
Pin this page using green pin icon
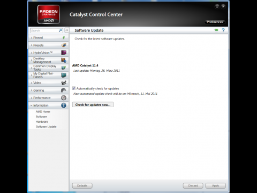point(216,30)
